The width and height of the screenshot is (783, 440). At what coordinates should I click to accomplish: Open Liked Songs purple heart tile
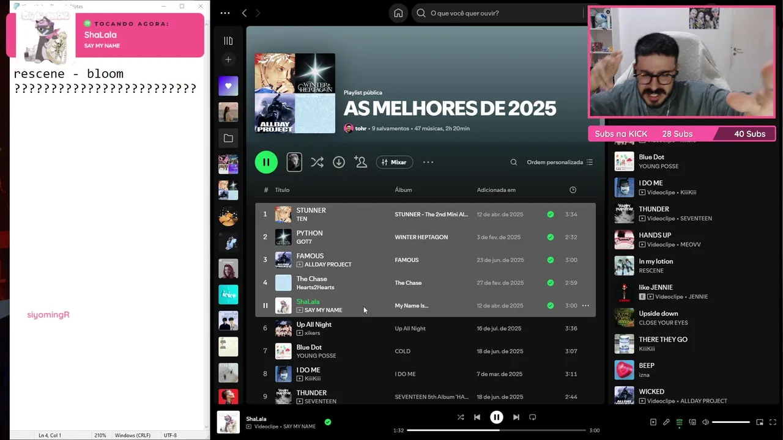tap(228, 86)
